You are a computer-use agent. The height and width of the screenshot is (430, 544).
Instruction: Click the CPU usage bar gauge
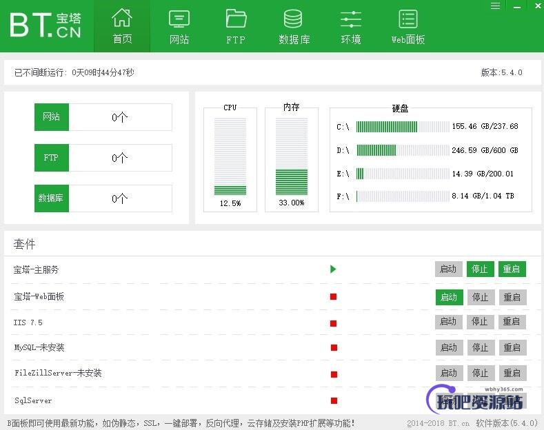point(230,156)
